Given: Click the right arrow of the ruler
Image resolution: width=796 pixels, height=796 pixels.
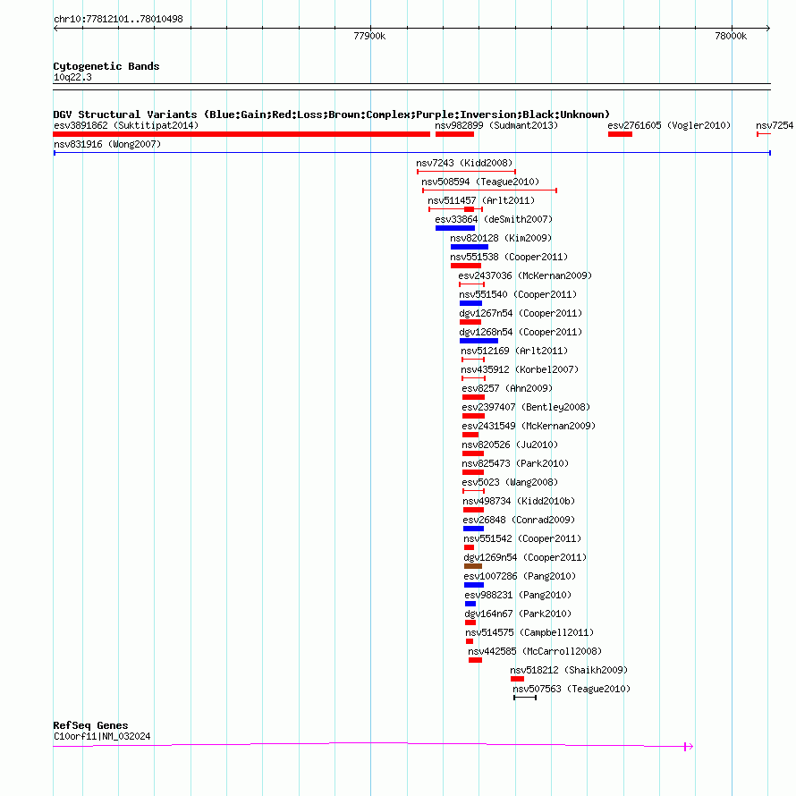Looking at the screenshot, I should 768,29.
